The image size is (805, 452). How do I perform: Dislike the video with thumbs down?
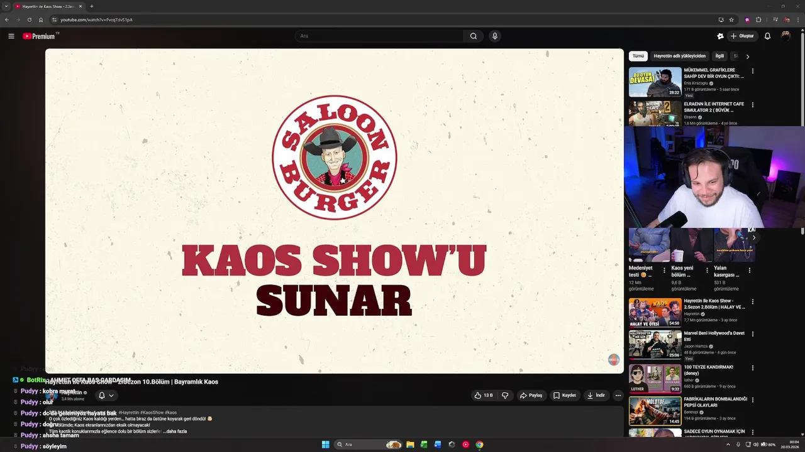(505, 395)
